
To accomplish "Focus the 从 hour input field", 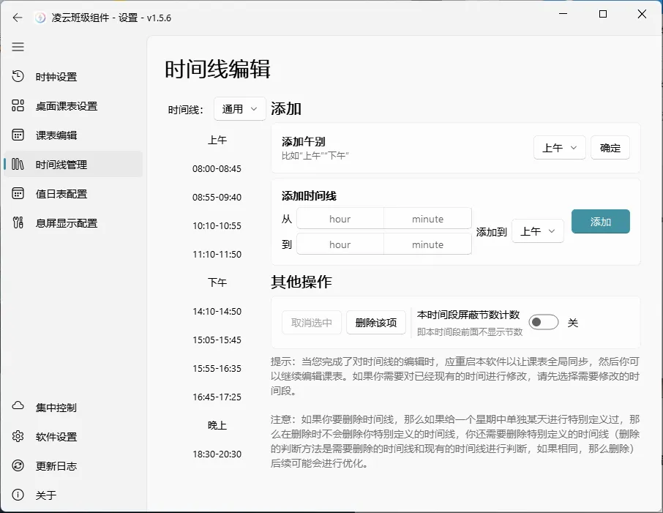I will tap(340, 219).
